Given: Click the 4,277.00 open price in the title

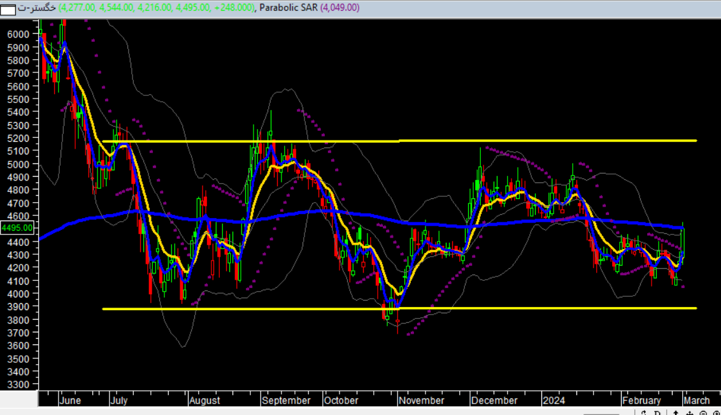Looking at the screenshot, I should point(78,8).
